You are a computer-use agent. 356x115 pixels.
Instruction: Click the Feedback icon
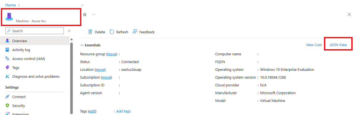135,32
